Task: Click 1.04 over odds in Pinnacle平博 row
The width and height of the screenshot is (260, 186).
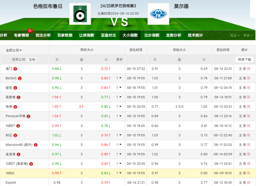Action: point(57,116)
